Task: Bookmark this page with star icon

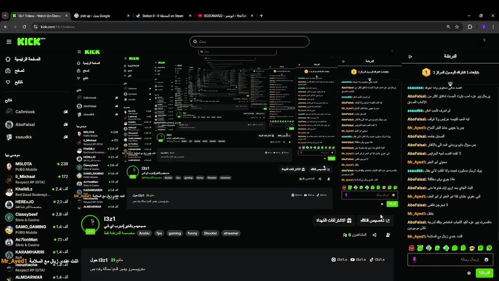Action: tap(457, 27)
